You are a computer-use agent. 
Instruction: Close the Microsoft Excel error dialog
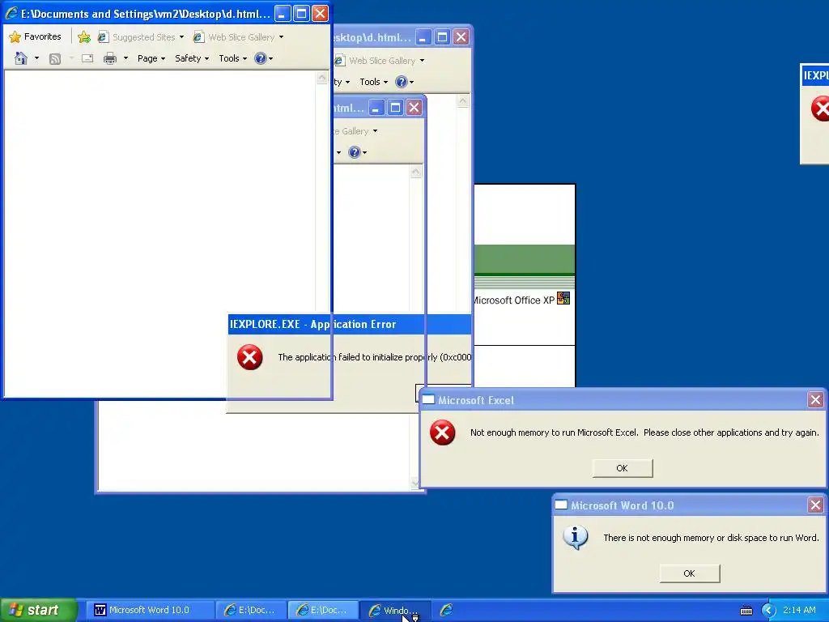[x=815, y=400]
